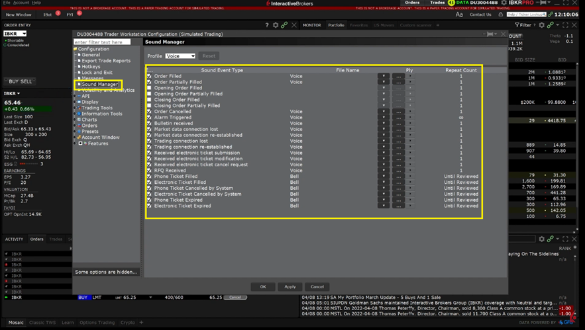Click the green link chain icon in Order Entry
585x330 pixels.
[x=285, y=25]
